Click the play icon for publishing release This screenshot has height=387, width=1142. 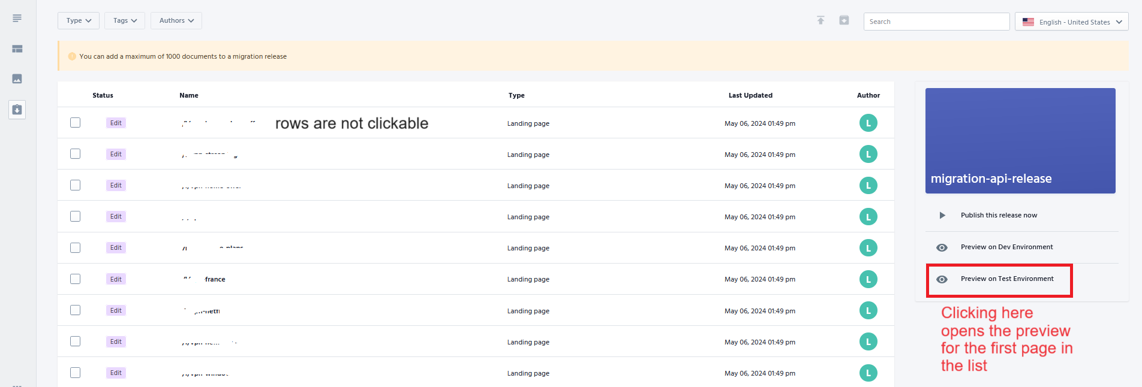942,215
